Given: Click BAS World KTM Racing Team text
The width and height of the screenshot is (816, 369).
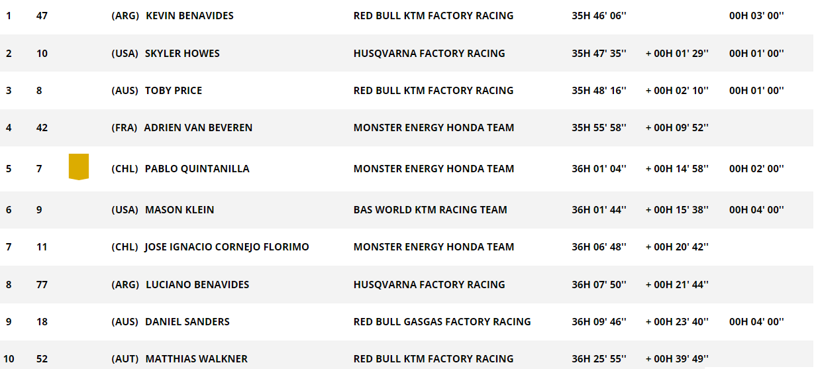Looking at the screenshot, I should click(x=431, y=209).
